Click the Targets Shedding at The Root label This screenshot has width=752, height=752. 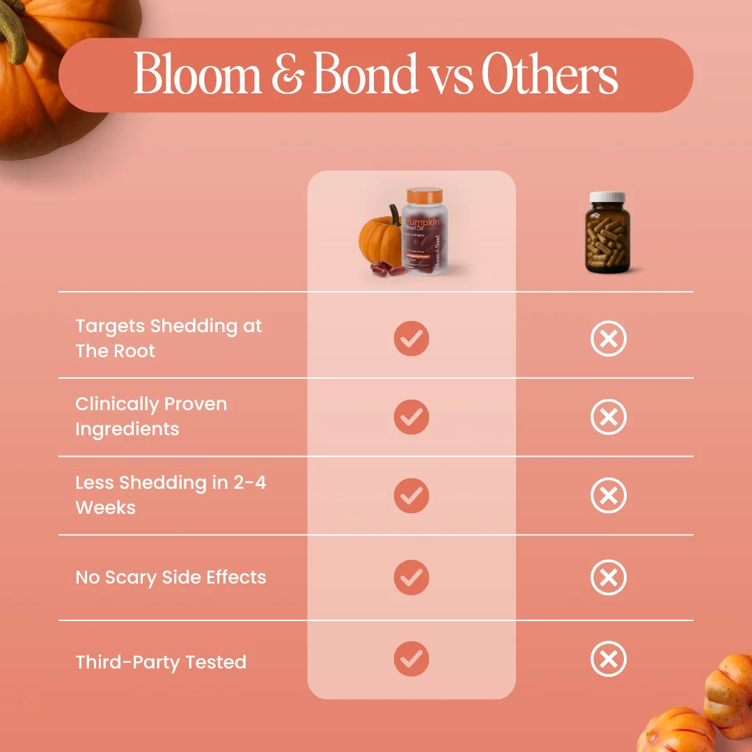[x=169, y=338]
